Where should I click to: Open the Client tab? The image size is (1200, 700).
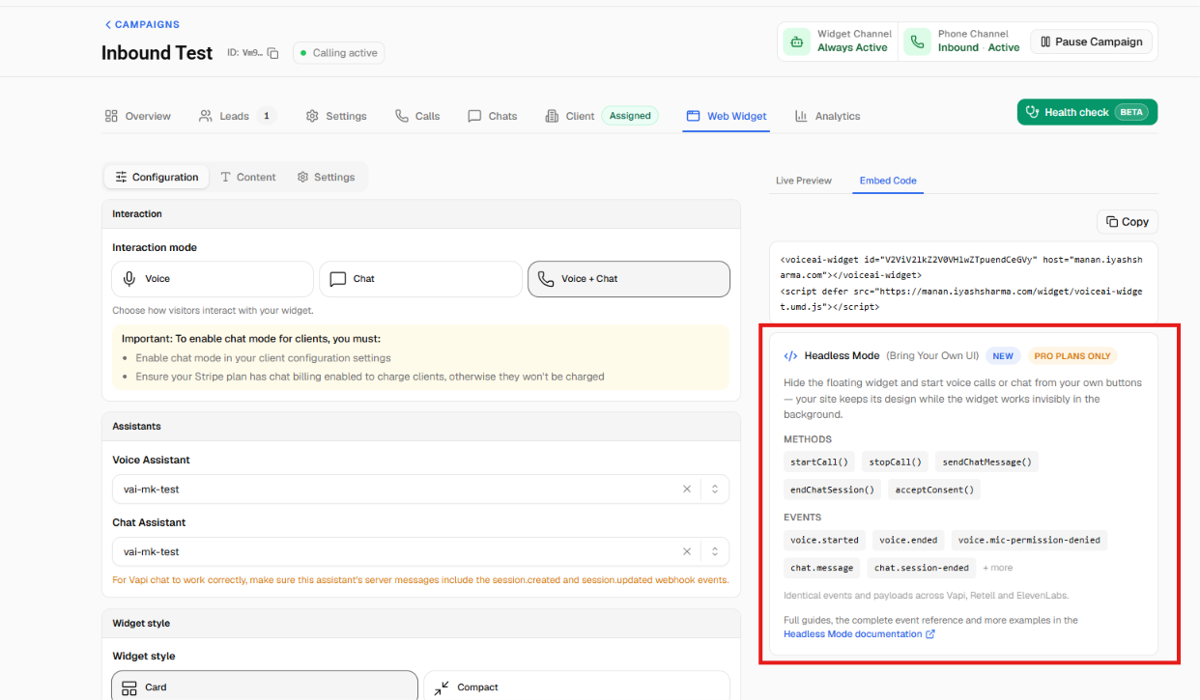[x=570, y=116]
